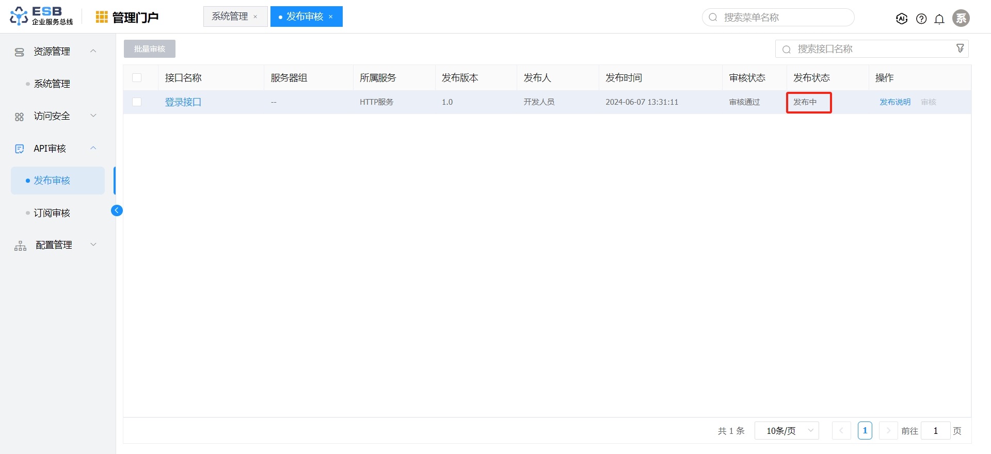Screen dimensions: 991x454
Task: Click the user avatar icon
Action: click(961, 18)
